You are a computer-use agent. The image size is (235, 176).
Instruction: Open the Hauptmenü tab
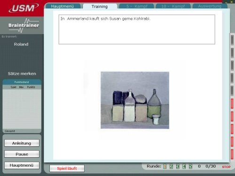(63, 6)
